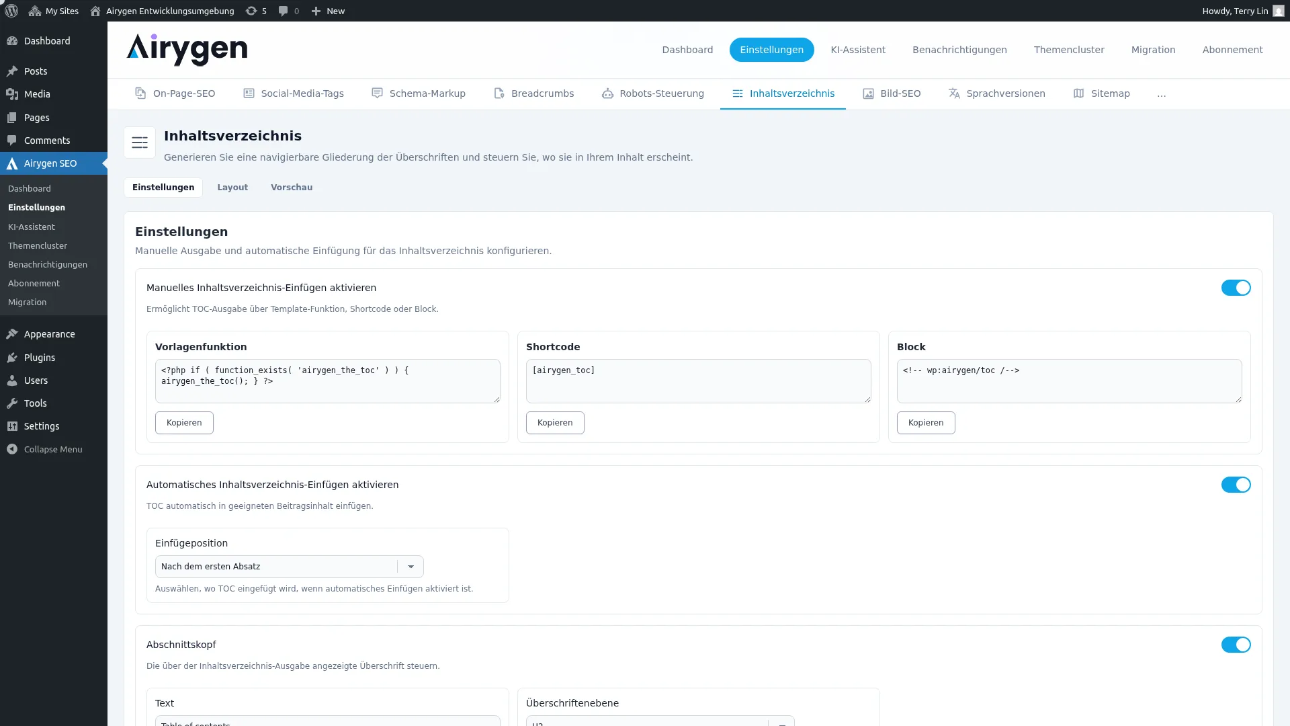
Task: Open Themencluster in Airygen submenu
Action: [38, 246]
